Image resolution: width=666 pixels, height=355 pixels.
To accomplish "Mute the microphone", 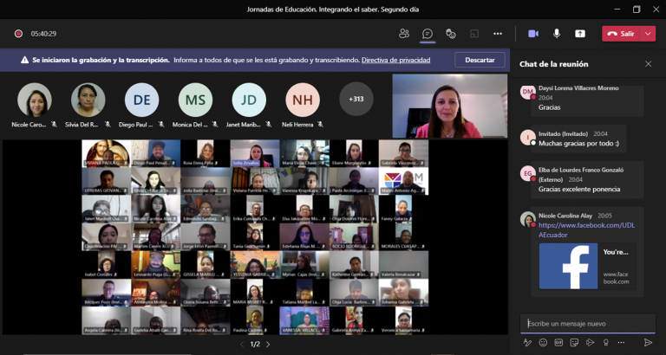I will [557, 34].
